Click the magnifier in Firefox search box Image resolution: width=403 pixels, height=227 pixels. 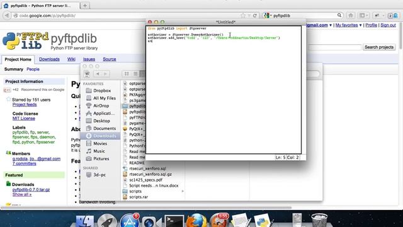(x=339, y=15)
